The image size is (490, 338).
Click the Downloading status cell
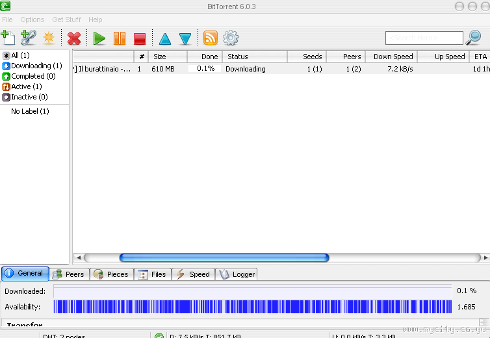tap(245, 69)
